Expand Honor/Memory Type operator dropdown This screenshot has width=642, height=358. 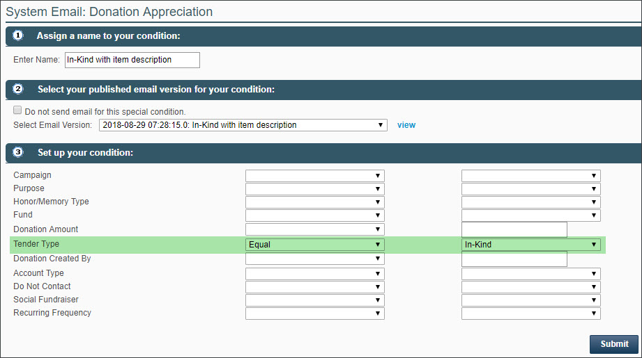tap(315, 202)
